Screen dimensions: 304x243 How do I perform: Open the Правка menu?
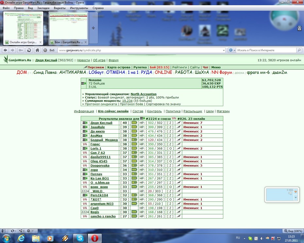pyautogui.click(x=19, y=8)
